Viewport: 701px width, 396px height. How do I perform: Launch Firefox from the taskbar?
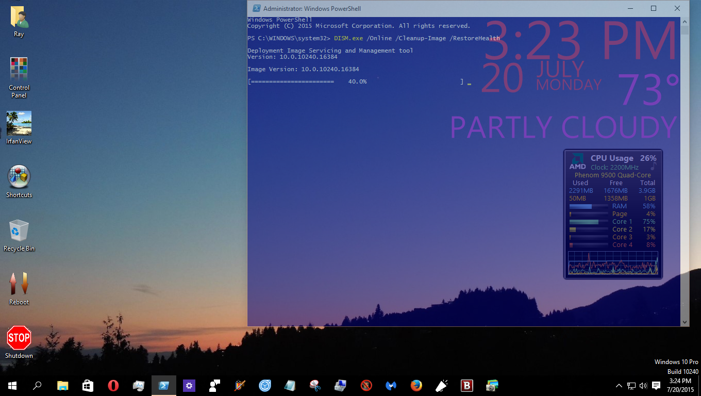(416, 385)
